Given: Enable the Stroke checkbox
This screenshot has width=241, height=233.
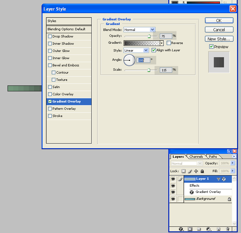Looking at the screenshot, I should pos(50,116).
